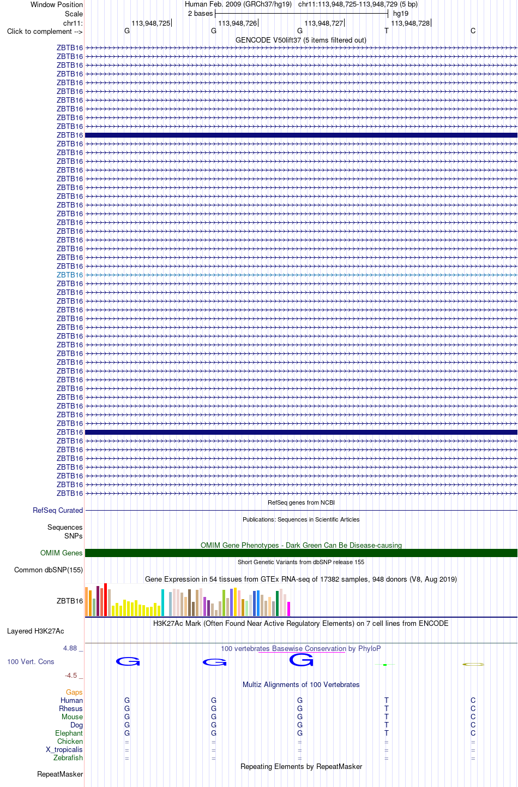Viewport: 518px width, 787px height.
Task: Click the 'SNPs' track label
Action: click(74, 536)
